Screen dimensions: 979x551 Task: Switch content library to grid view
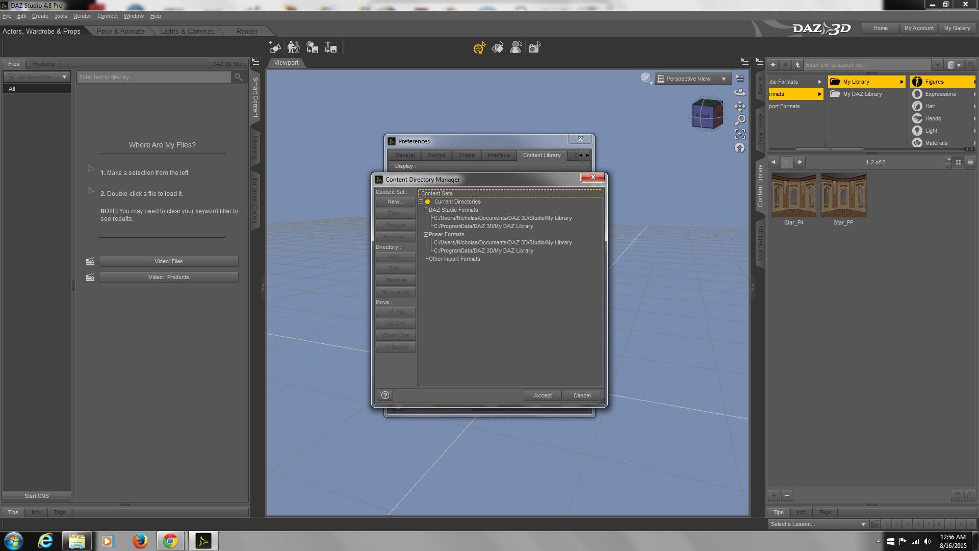pos(959,162)
